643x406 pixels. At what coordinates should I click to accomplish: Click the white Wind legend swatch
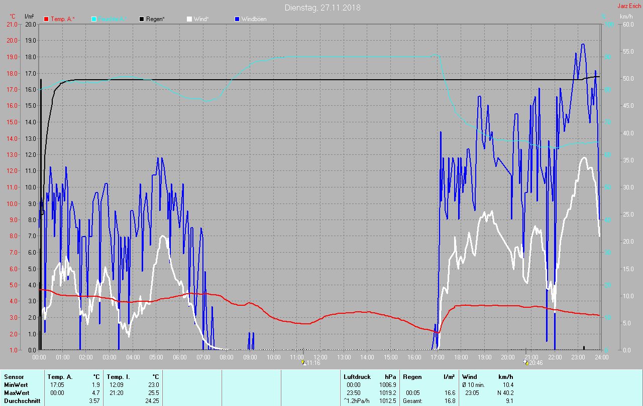click(x=189, y=19)
